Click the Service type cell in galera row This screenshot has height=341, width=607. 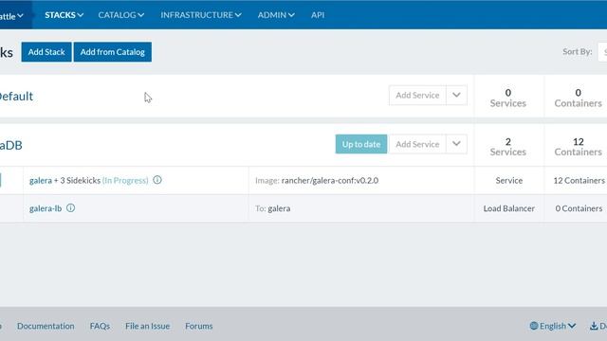tap(509, 181)
